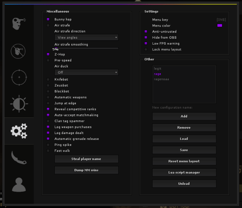
Task: Click the Steal player name button
Action: [x=86, y=159]
